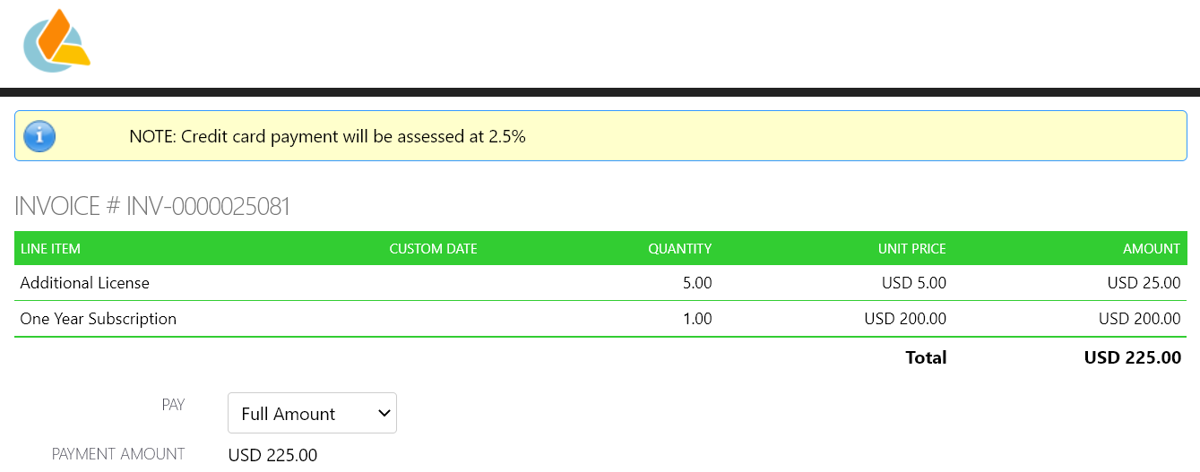The image size is (1200, 472).
Task: Click the Quantity column header
Action: tap(679, 248)
